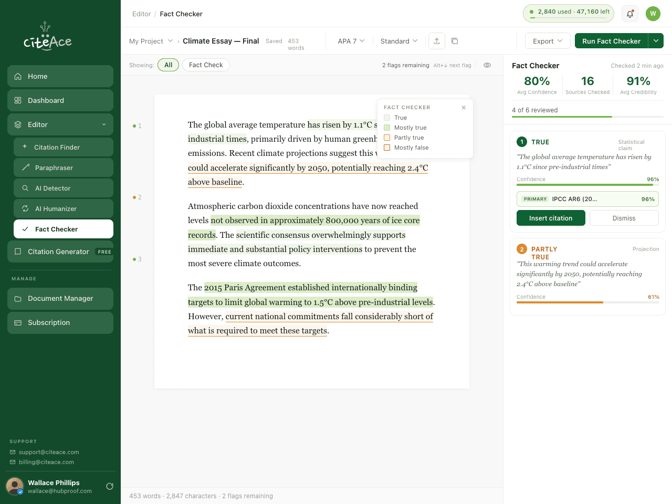Open the W user avatar menu
672x504 pixels.
[653, 14]
